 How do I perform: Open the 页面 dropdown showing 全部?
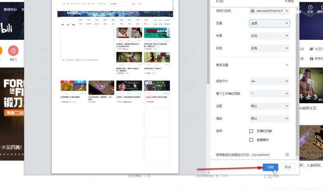click(269, 23)
